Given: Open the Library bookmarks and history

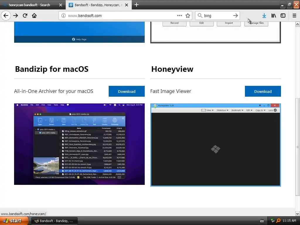Looking at the screenshot, I should tap(274, 16).
